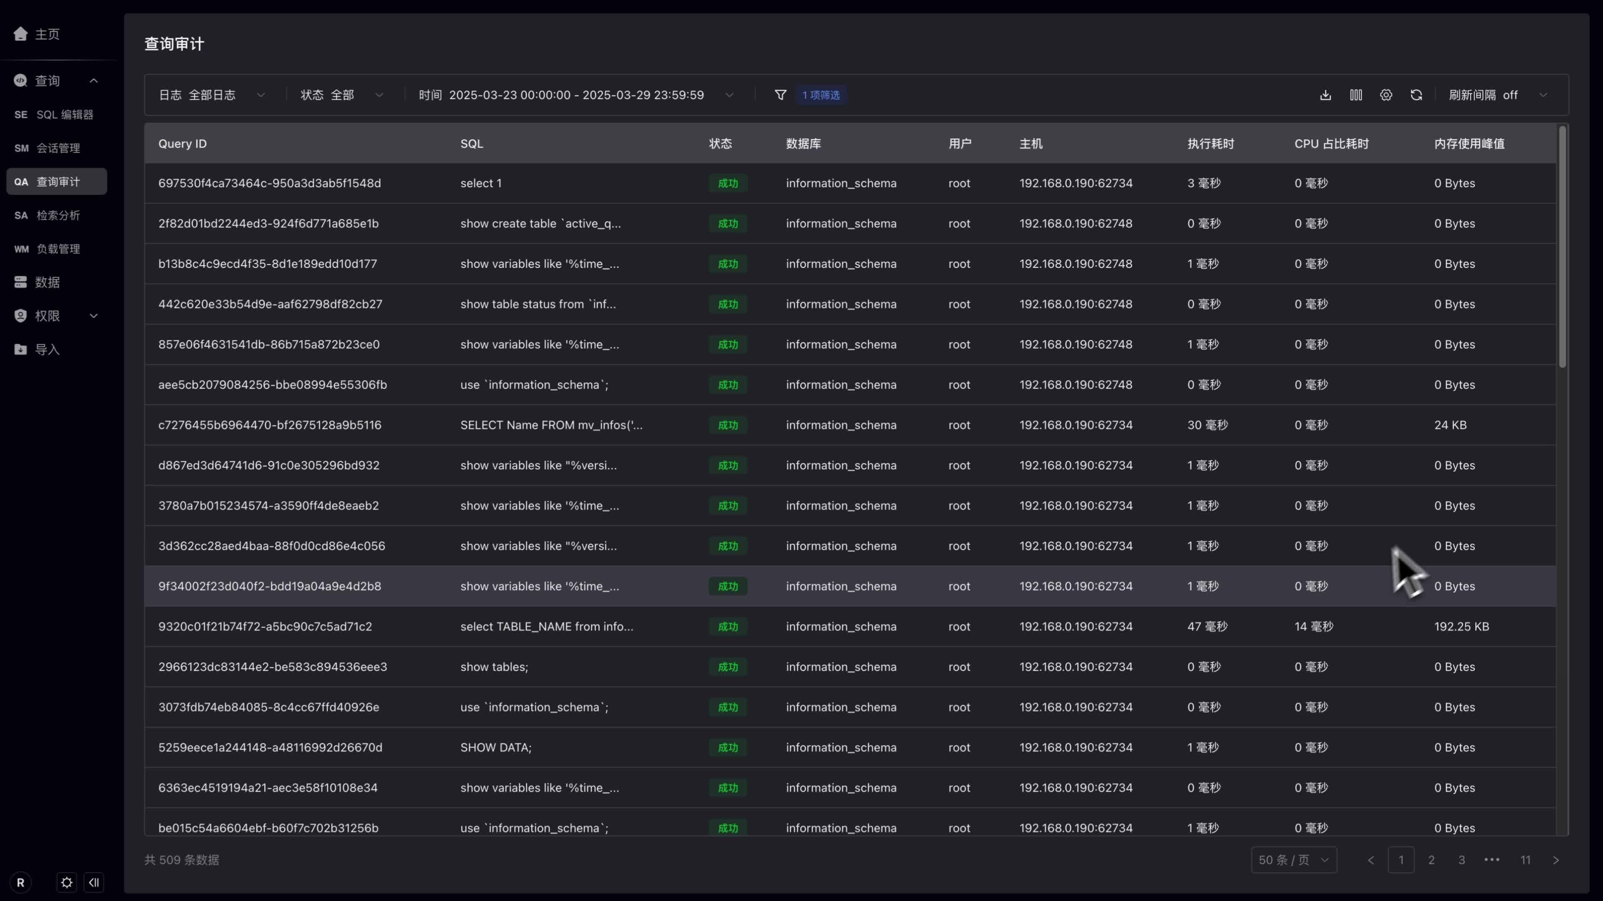
Task: Collapse the sidebar panel
Action: 94,882
